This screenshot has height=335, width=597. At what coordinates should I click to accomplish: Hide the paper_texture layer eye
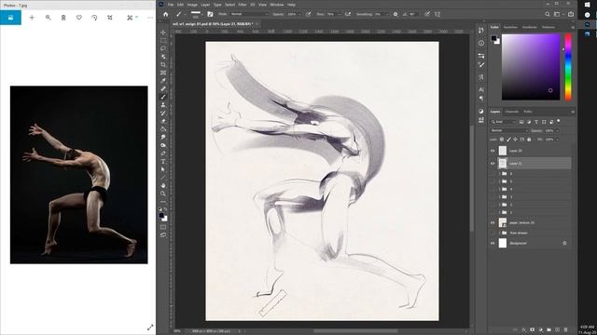493,222
